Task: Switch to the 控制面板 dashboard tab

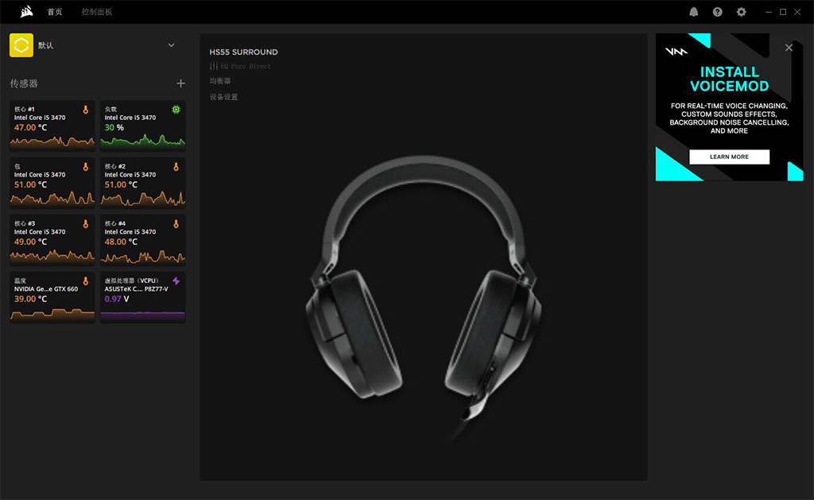Action: [x=96, y=12]
